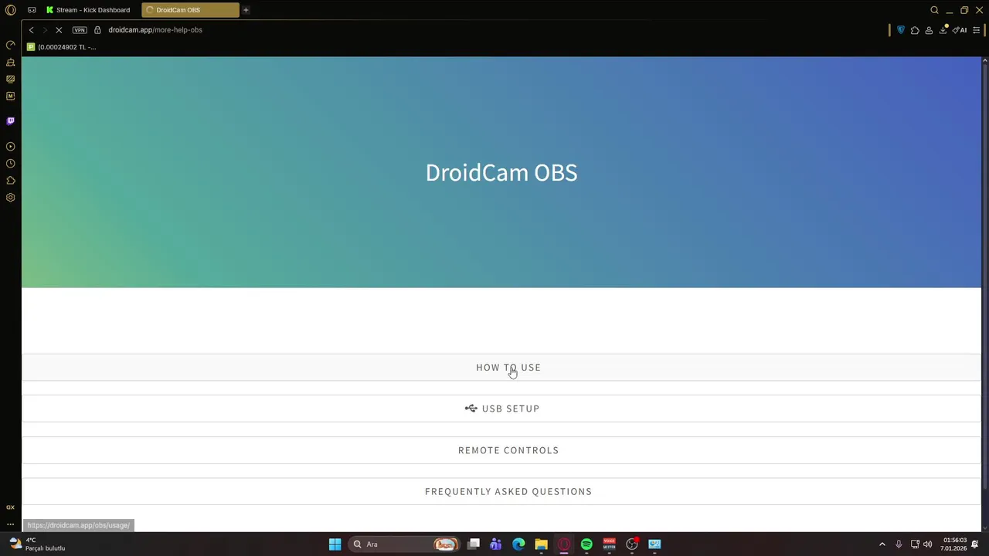
Task: Open Spotify from the taskbar
Action: pos(586,544)
